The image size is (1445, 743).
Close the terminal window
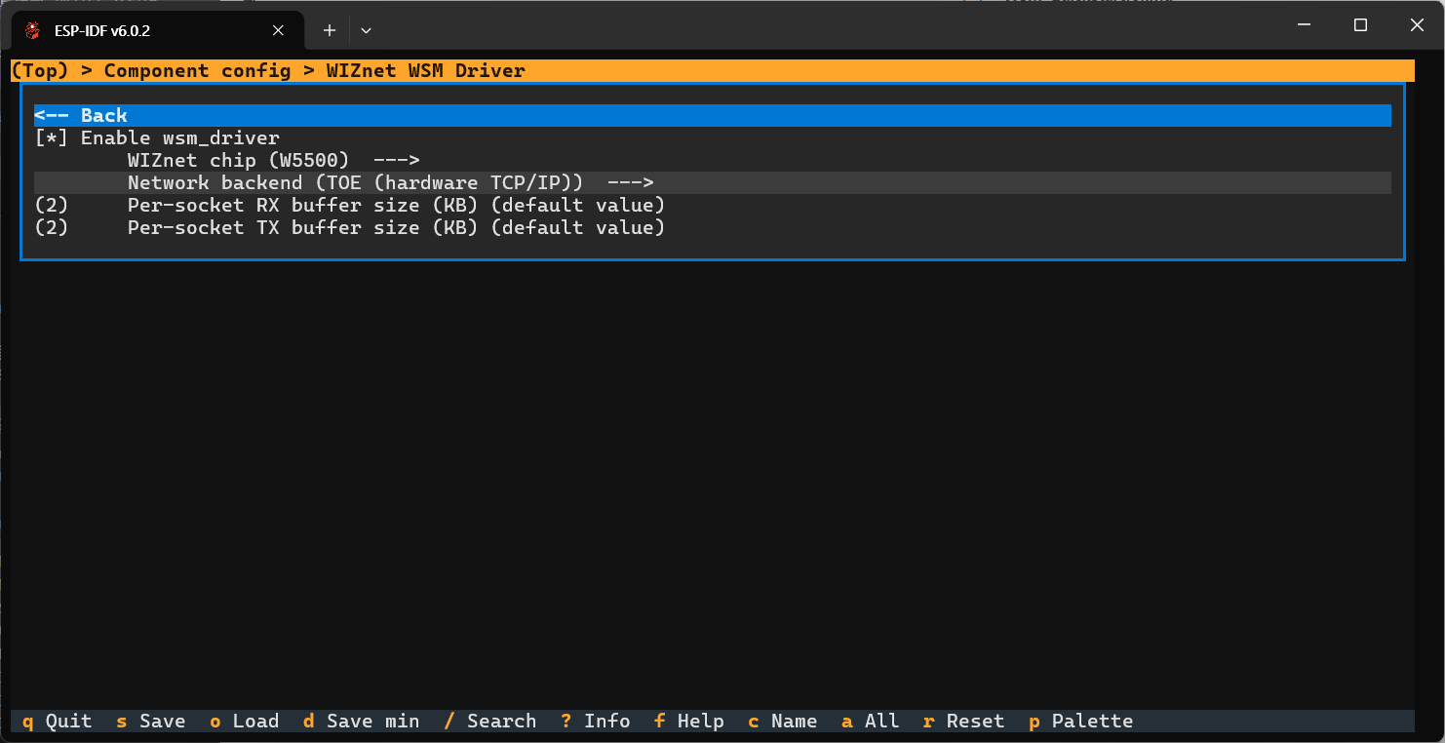1417,25
